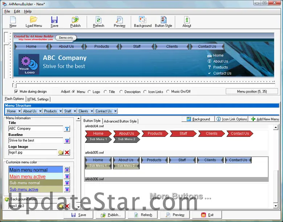
Task: Click the red X beside logo1.jpg
Action: click(x=67, y=153)
